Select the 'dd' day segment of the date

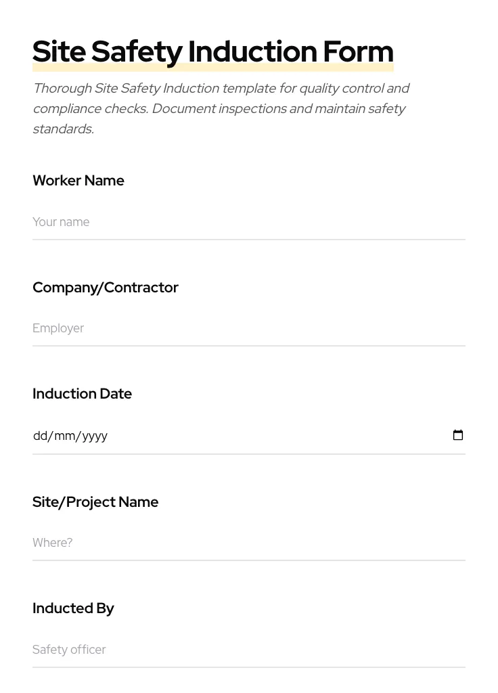tap(40, 436)
